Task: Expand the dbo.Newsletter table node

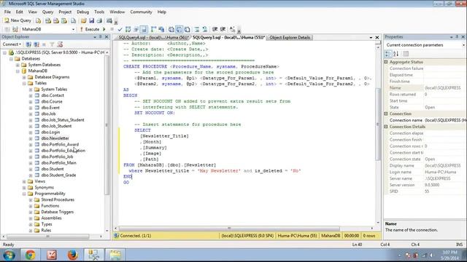Action: tap(31, 138)
